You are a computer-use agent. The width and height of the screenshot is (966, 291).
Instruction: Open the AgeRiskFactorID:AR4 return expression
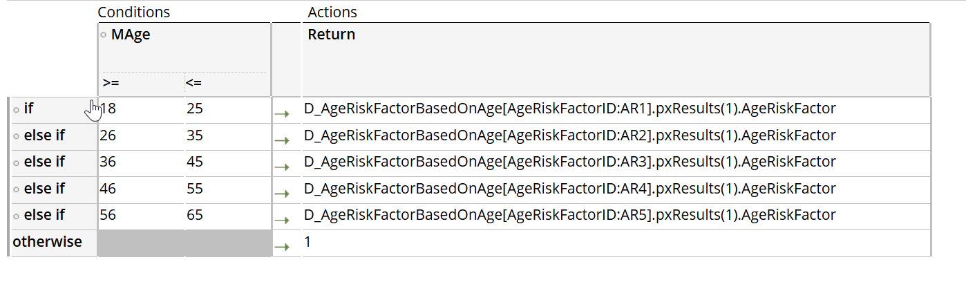569,188
